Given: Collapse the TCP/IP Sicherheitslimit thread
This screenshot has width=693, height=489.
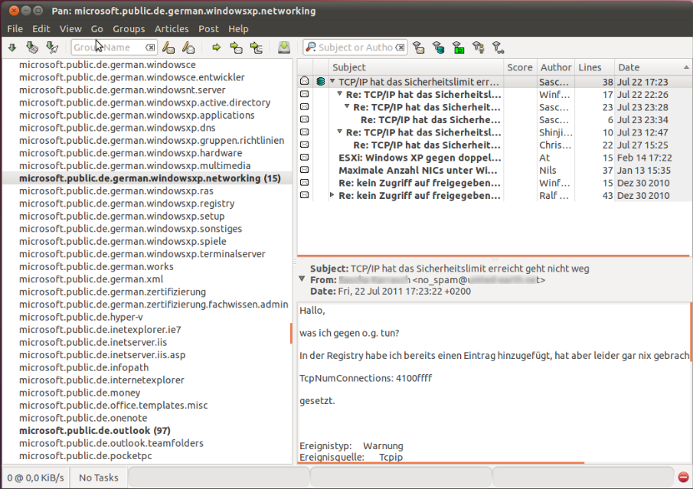Looking at the screenshot, I should click(331, 81).
